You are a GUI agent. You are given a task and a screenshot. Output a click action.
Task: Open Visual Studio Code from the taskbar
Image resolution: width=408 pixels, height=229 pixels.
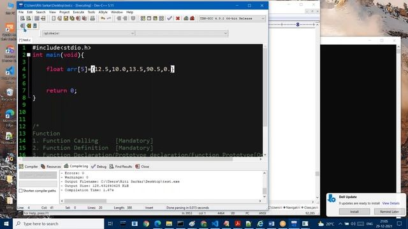215,223
